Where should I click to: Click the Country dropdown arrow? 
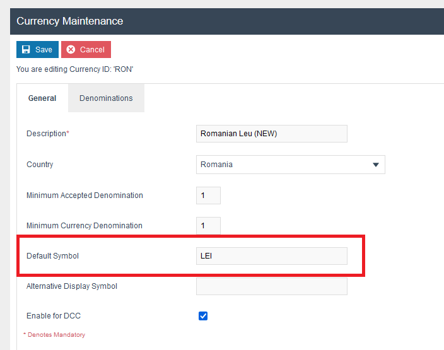(x=375, y=165)
